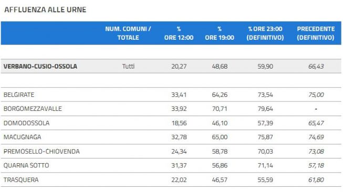
Task: Open MACUGNAGA turnout details
Action: coord(22,137)
